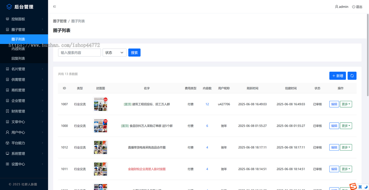Viewport: 369px width, 190px height.
Task: Click the 财务管理 menu icon
Action: click(x=7, y=111)
